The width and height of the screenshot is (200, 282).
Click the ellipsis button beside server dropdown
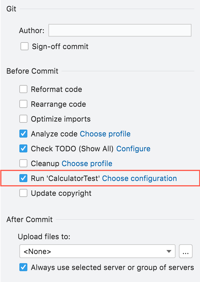pos(186,251)
